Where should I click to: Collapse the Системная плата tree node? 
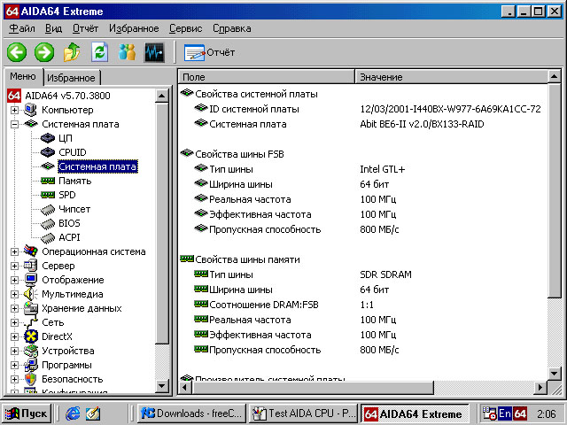pos(14,124)
